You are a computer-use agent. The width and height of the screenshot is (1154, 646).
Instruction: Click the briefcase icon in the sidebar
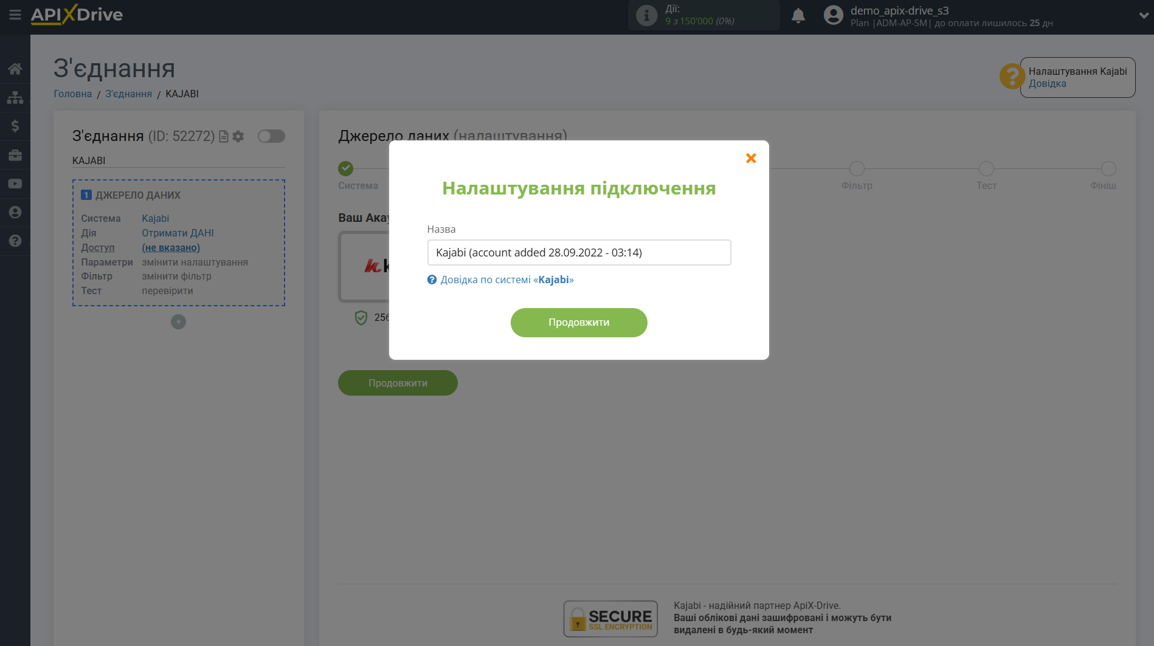pyautogui.click(x=15, y=155)
